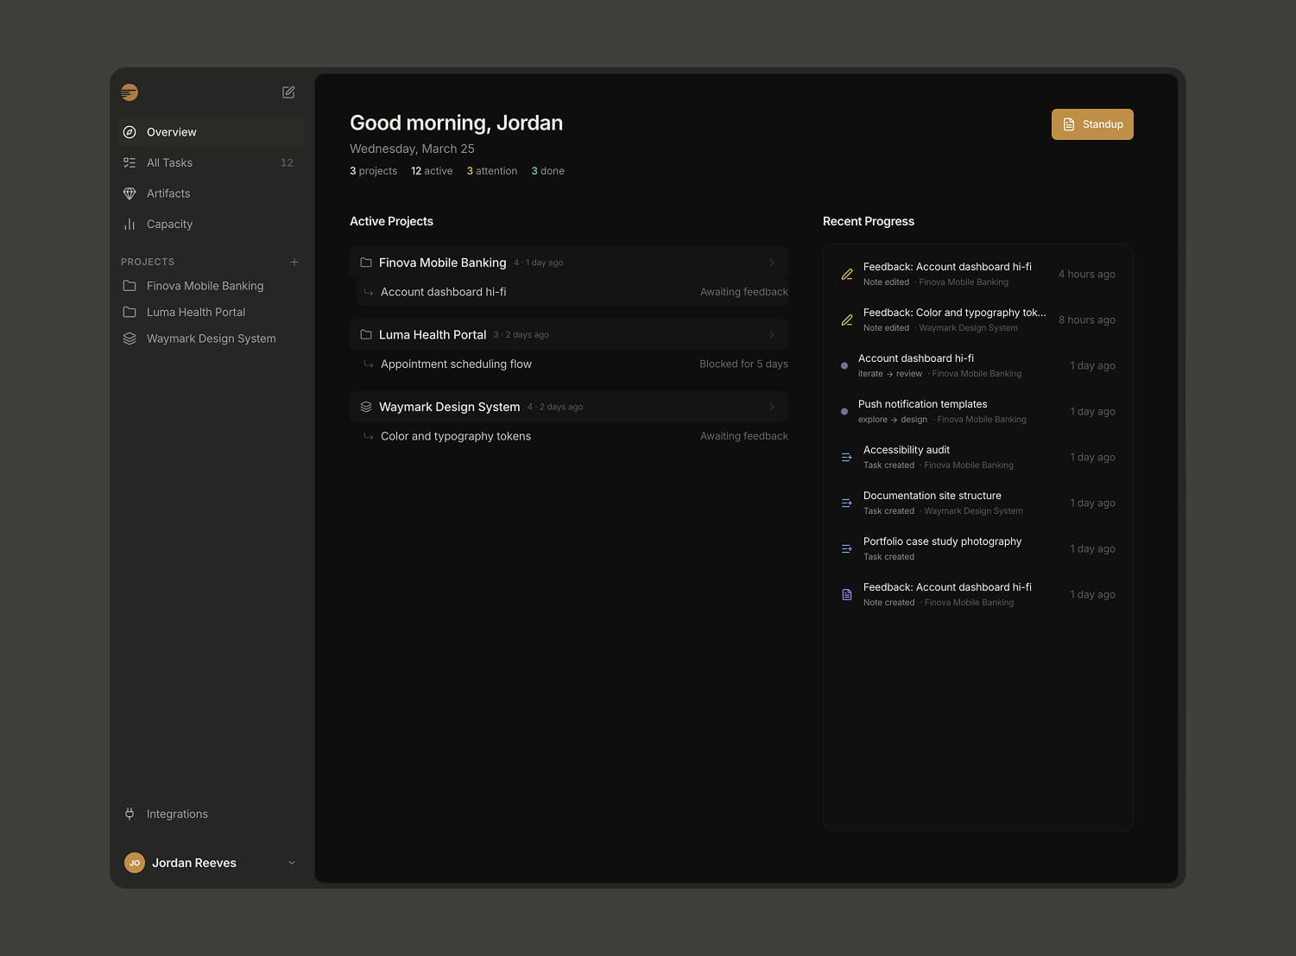Click the folder icon in Luma project card

point(366,334)
